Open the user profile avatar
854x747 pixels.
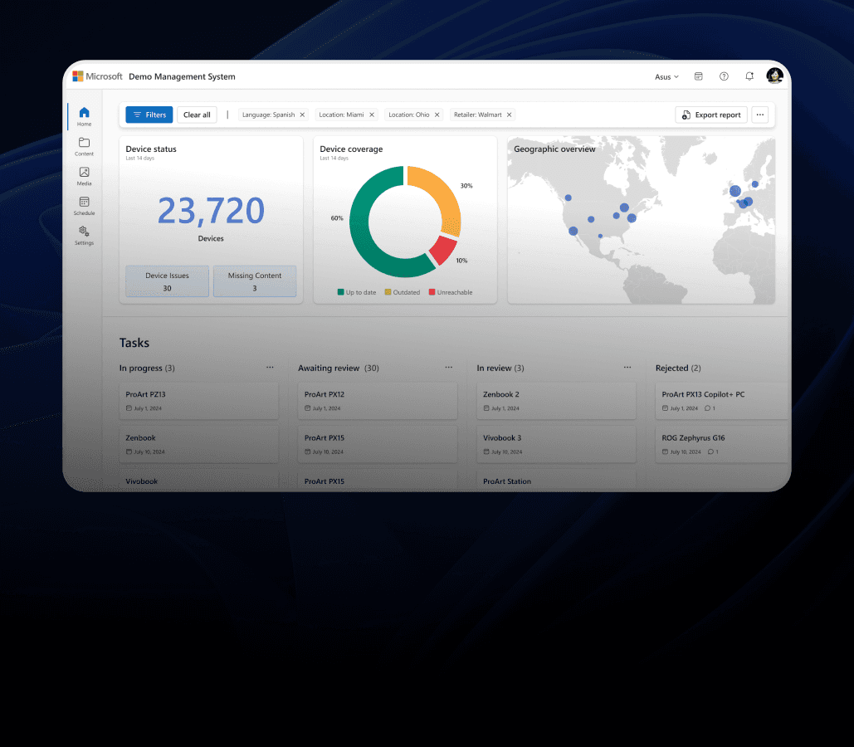pyautogui.click(x=774, y=76)
